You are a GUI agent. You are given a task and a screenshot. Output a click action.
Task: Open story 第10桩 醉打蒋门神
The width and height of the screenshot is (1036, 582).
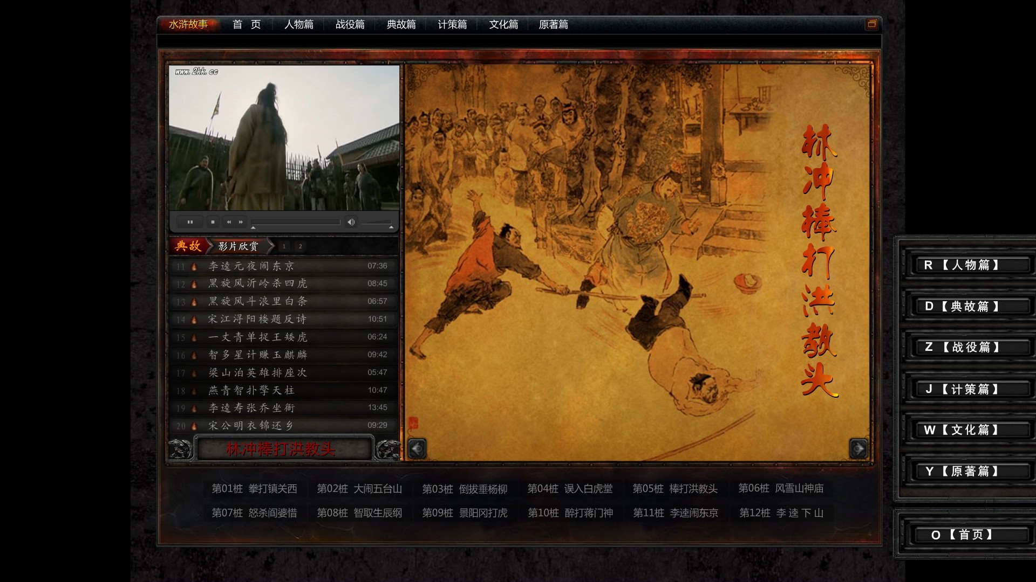coord(570,513)
